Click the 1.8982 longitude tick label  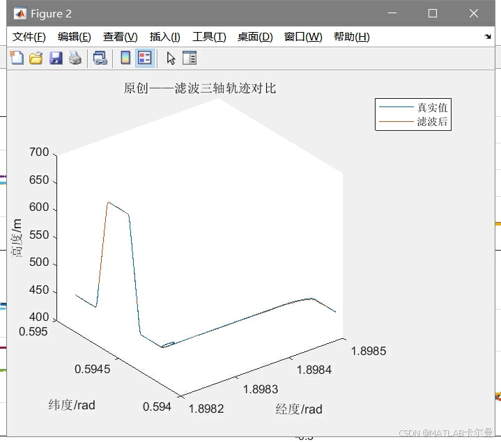206,409
